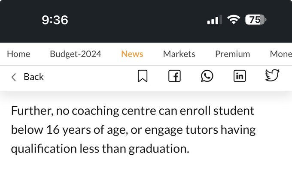Tap the battery level indicator
Image resolution: width=292 pixels, height=174 pixels.
[256, 20]
